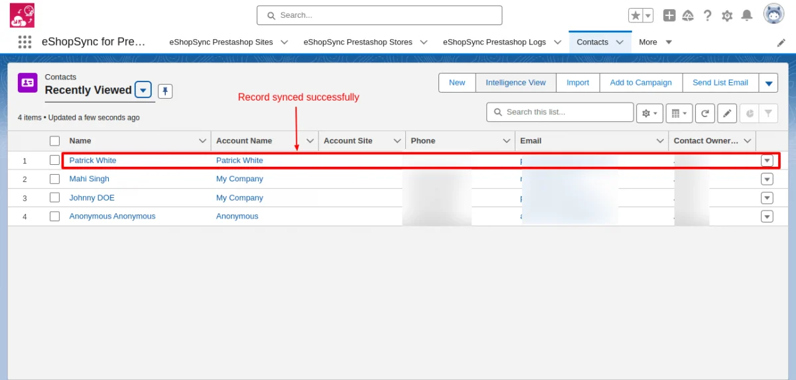This screenshot has width=796, height=380.
Task: Open the Patrick White contact link
Action: 93,160
